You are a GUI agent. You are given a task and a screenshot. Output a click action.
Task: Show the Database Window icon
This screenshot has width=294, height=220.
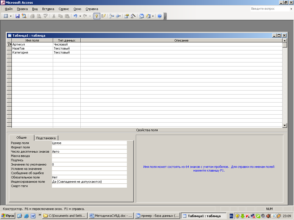click(x=142, y=16)
